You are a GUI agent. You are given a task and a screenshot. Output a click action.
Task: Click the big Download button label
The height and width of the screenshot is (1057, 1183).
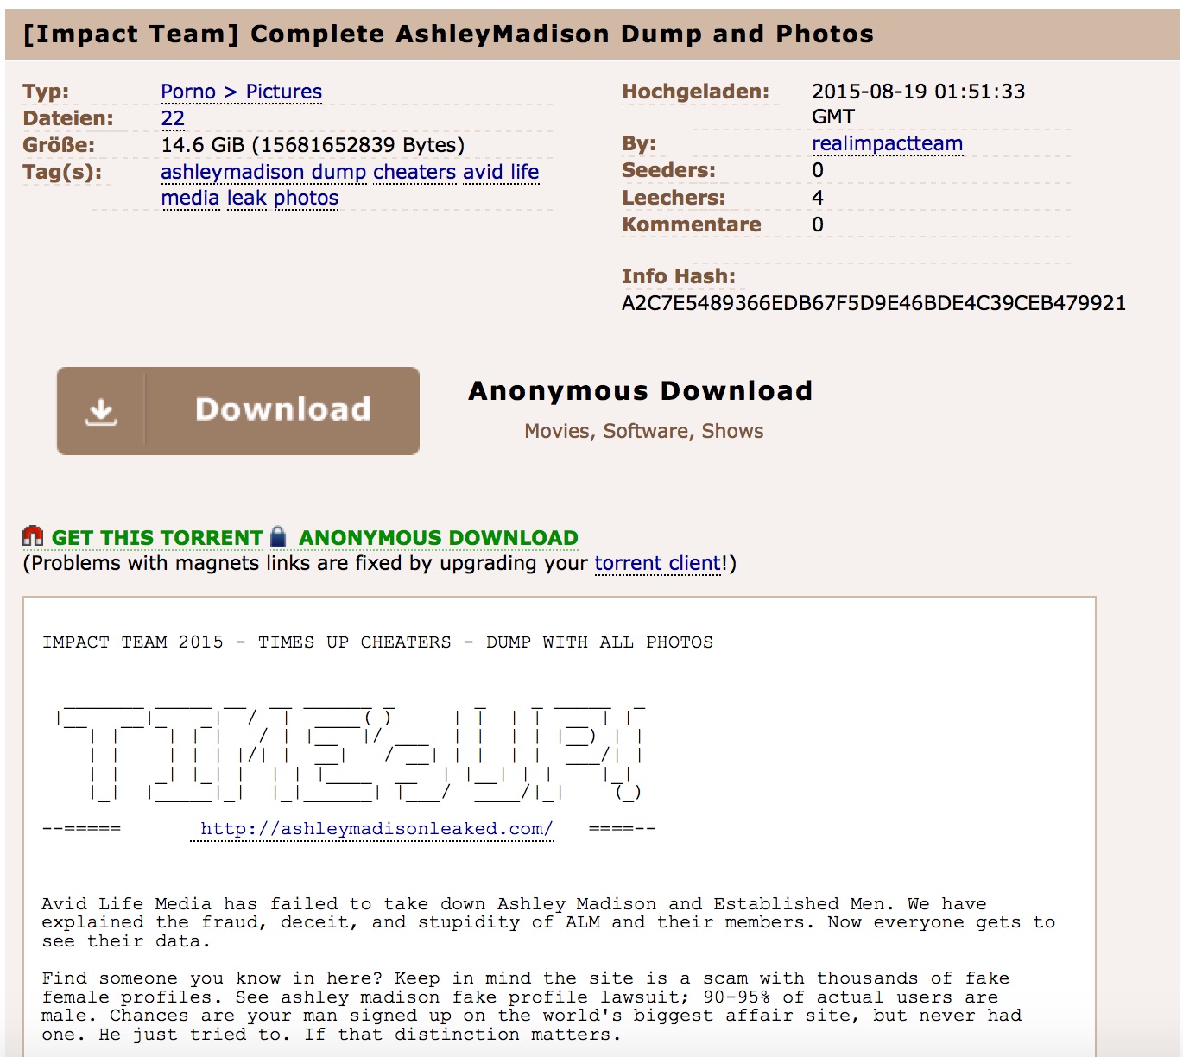click(x=282, y=409)
